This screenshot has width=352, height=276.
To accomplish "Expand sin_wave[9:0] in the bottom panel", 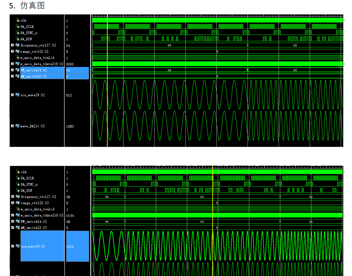I will point(12,246).
